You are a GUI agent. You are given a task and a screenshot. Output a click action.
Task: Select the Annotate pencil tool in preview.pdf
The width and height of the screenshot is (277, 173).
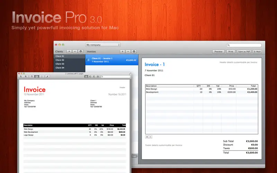tap(47, 76)
